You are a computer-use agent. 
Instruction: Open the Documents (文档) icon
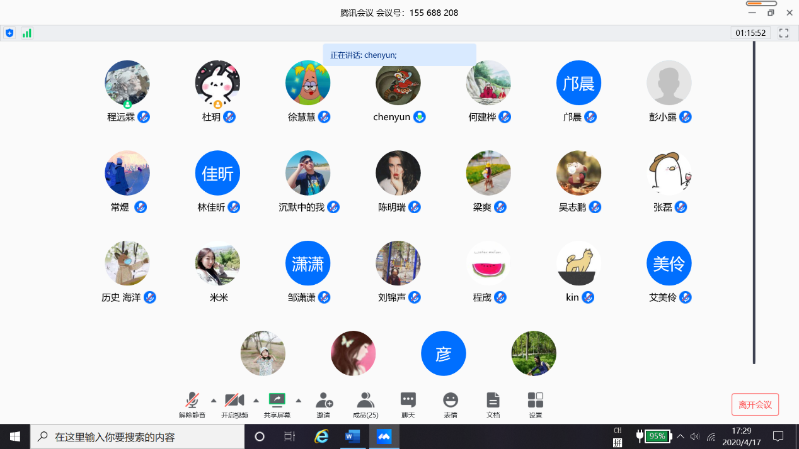(x=493, y=404)
